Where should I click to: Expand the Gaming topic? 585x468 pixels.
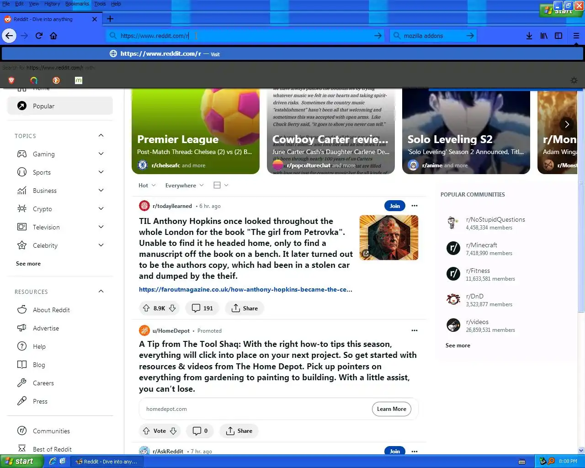pyautogui.click(x=101, y=154)
